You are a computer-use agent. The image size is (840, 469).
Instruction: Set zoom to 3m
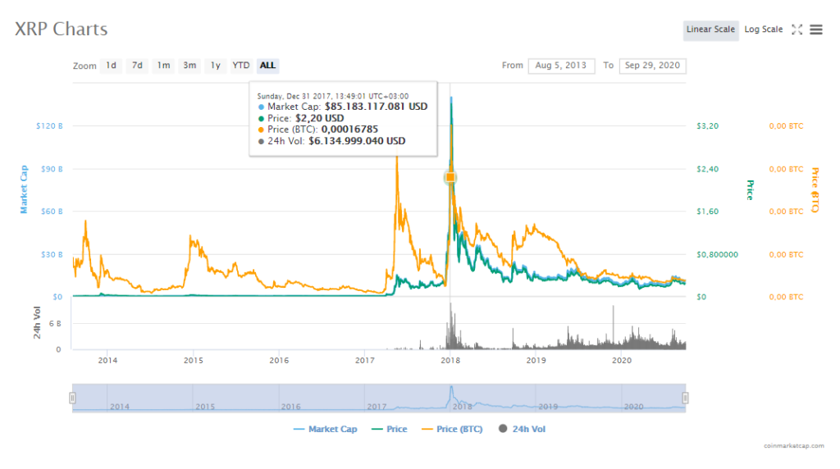(x=189, y=66)
